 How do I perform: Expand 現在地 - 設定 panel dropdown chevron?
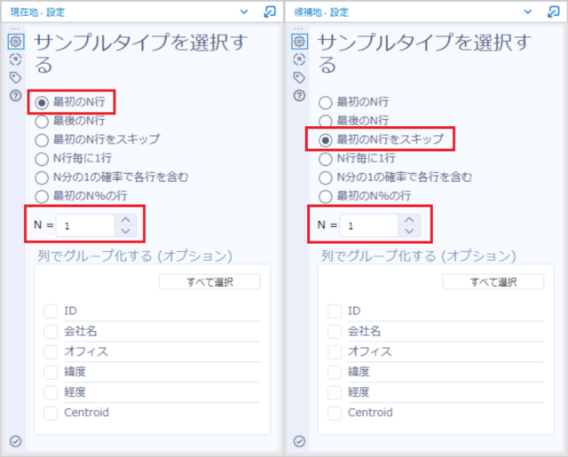[x=244, y=12]
